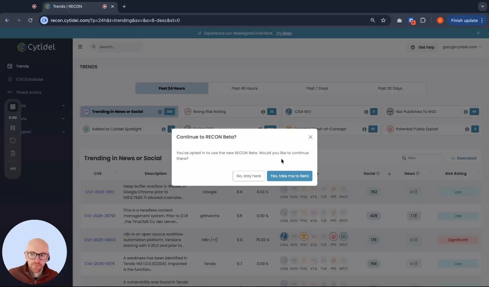489x287 pixels.
Task: Pause the screen recording
Action: [13, 128]
